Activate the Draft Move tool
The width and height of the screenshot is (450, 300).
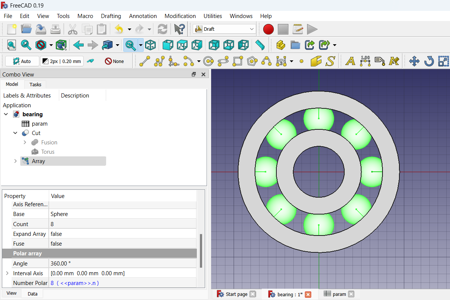pyautogui.click(x=414, y=61)
